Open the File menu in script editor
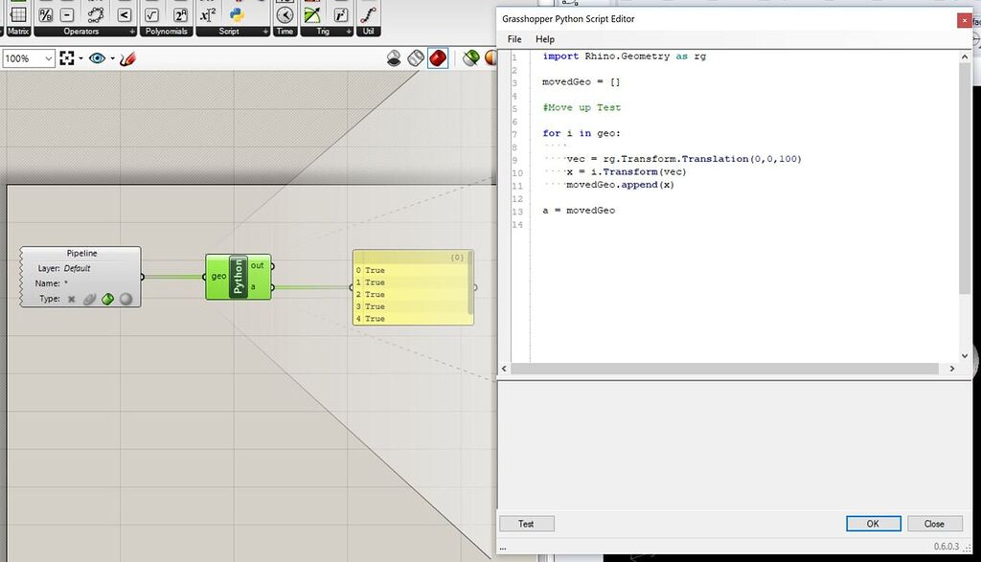 pyautogui.click(x=513, y=39)
